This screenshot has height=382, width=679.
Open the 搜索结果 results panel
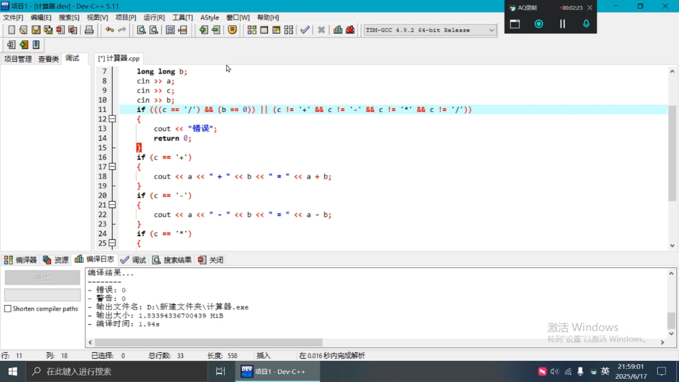[x=171, y=259]
